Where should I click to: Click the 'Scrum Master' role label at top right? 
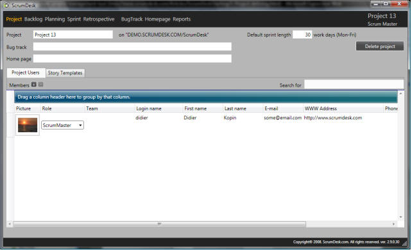[382, 24]
